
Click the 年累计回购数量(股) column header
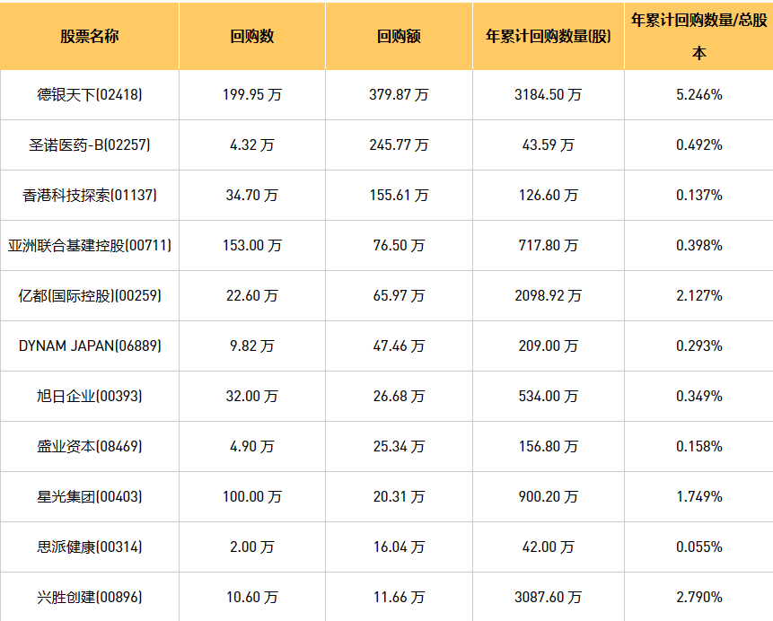click(549, 36)
